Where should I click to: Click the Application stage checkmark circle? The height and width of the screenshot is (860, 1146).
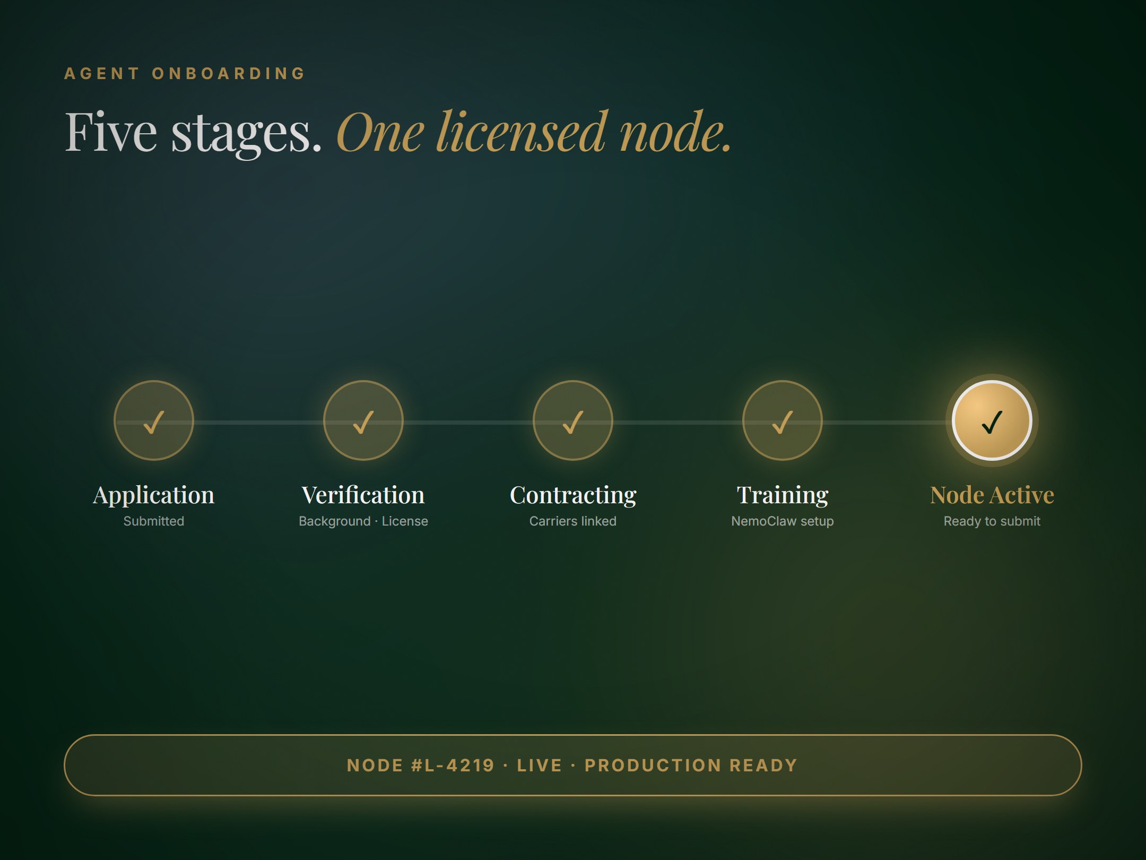[154, 420]
